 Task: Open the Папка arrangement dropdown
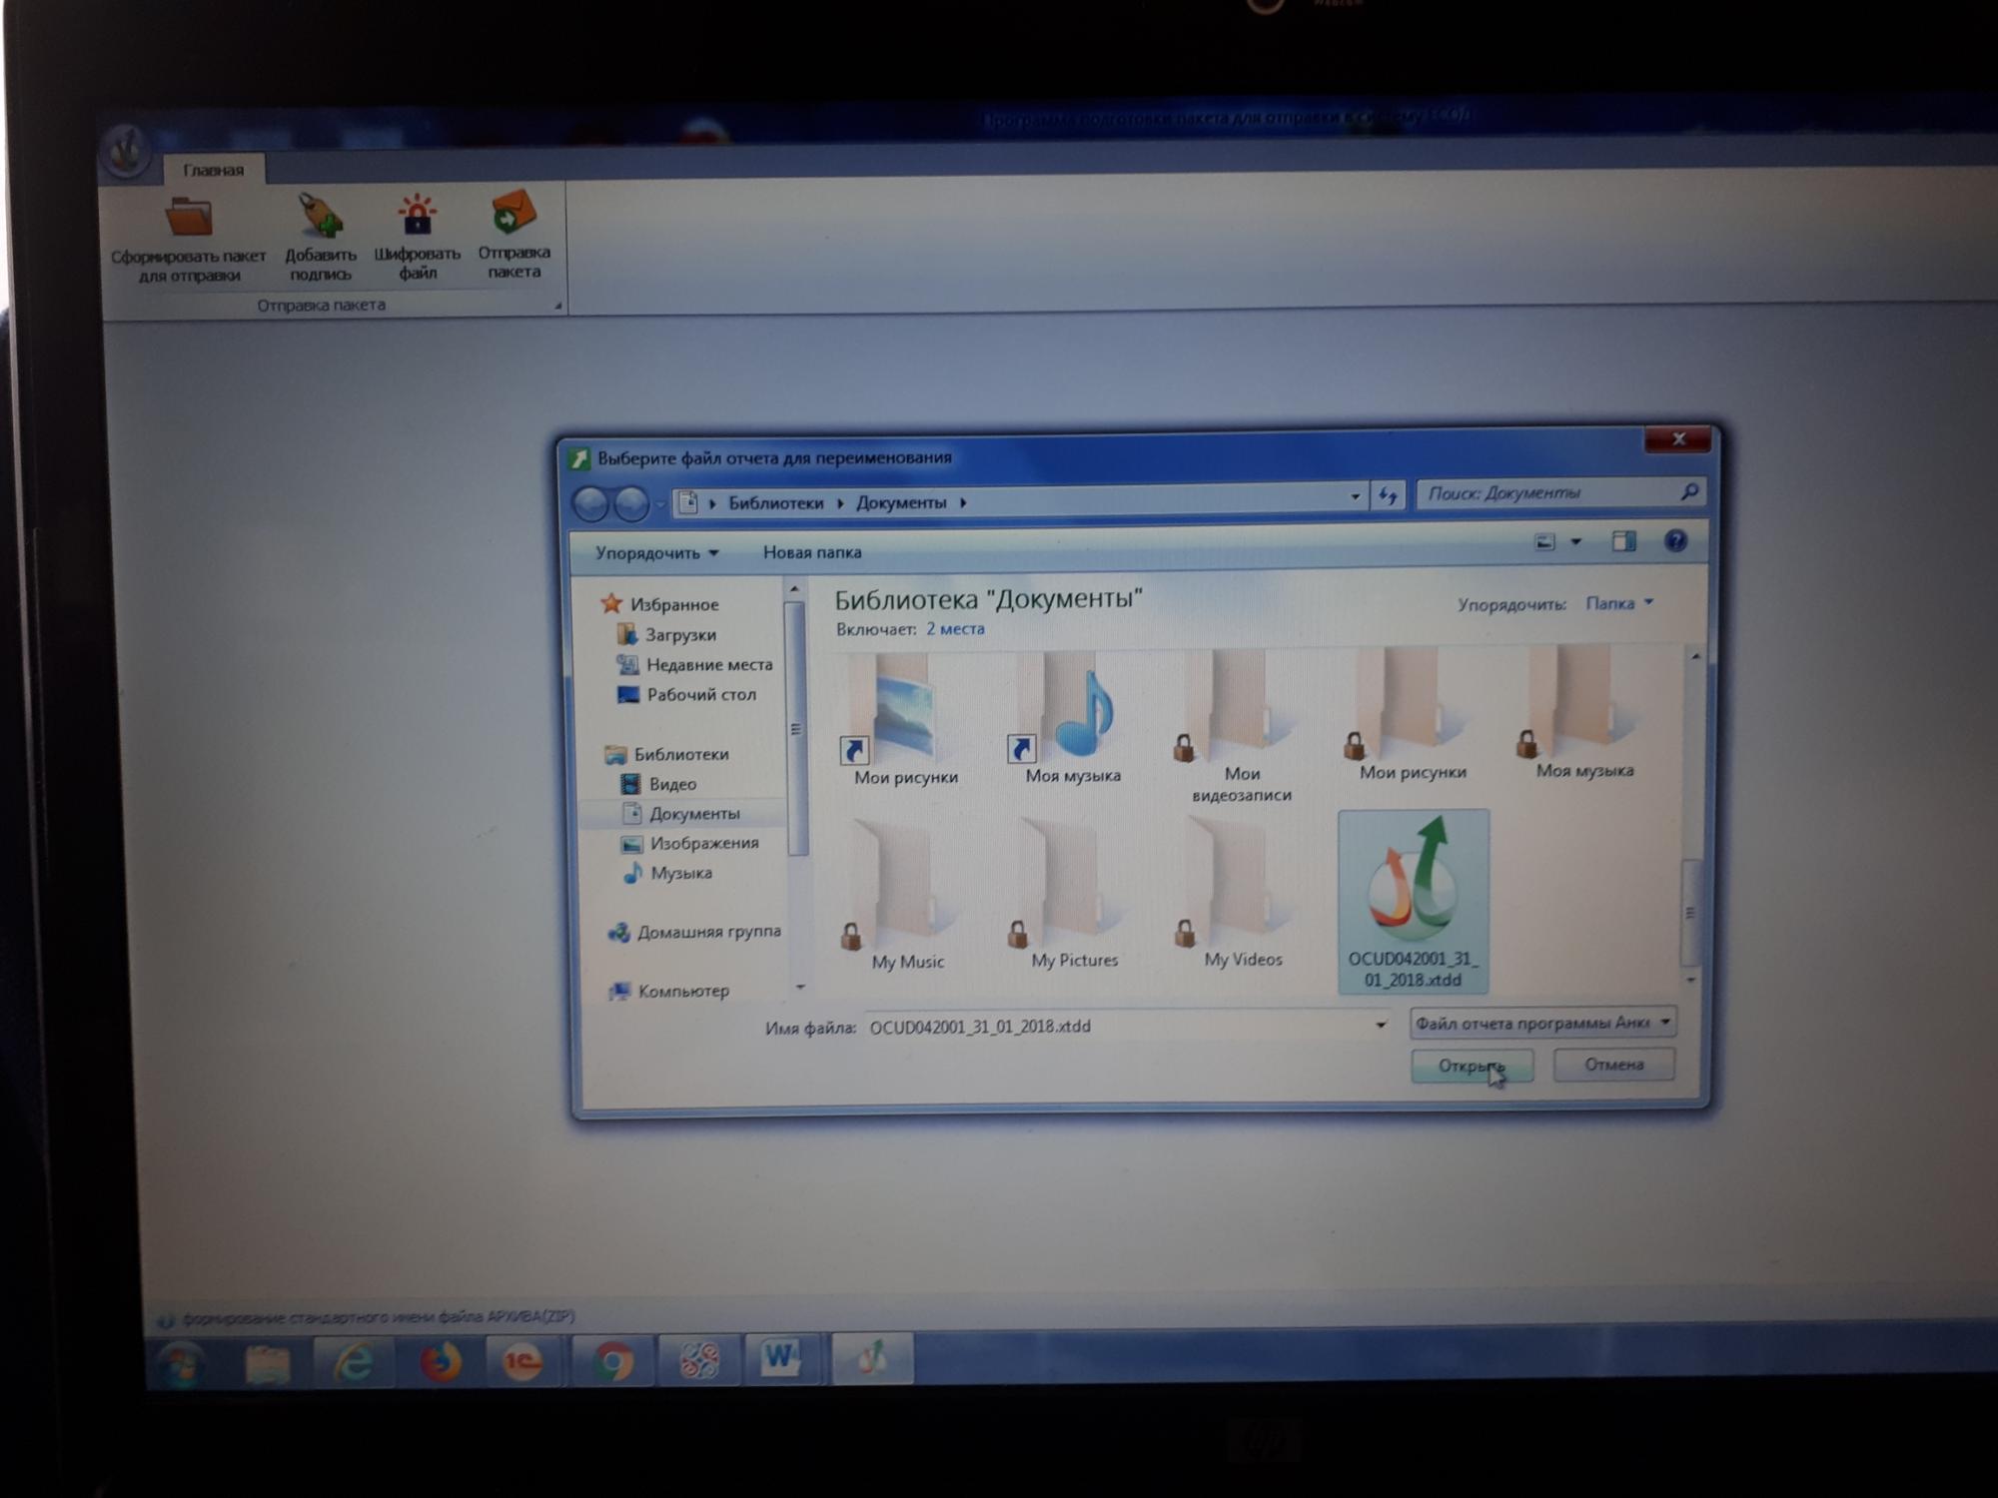[x=1619, y=603]
